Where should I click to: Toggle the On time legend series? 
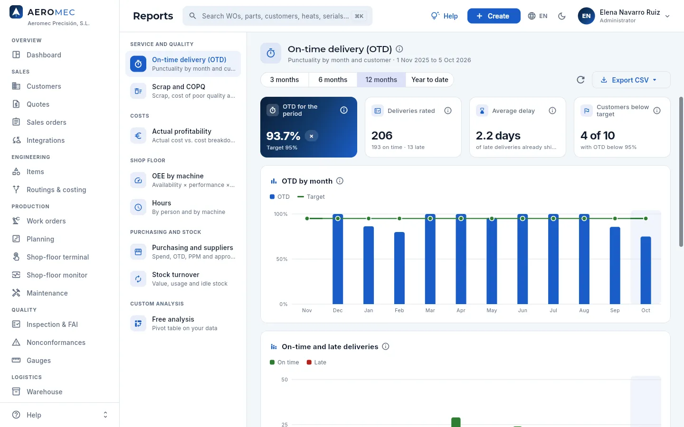285,362
